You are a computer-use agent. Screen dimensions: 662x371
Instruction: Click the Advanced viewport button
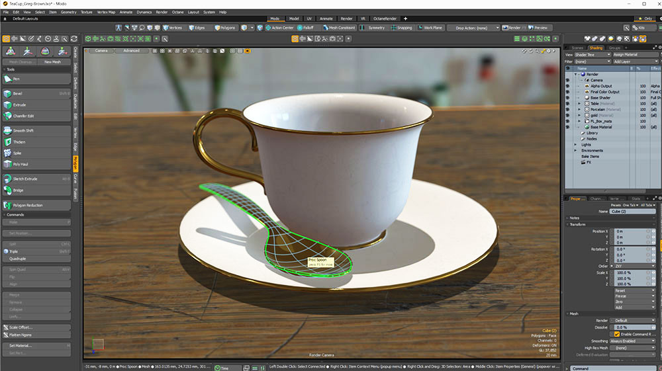pyautogui.click(x=131, y=50)
